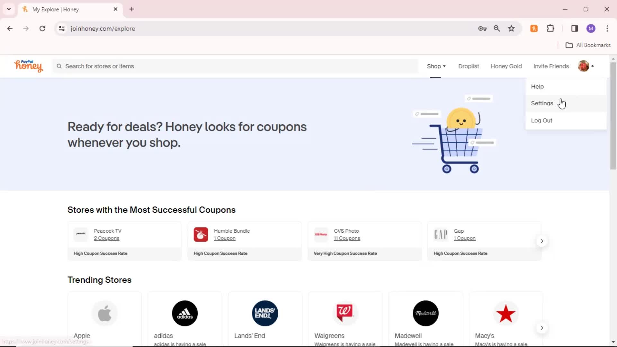The image size is (617, 347).
Task: Open the Chrome Extensions puzzle icon
Action: tap(550, 29)
